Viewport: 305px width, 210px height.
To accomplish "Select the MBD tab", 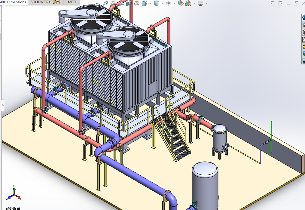I will click(72, 2).
